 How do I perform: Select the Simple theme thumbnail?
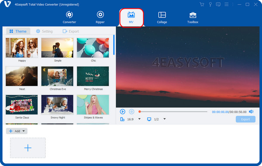click(x=57, y=48)
